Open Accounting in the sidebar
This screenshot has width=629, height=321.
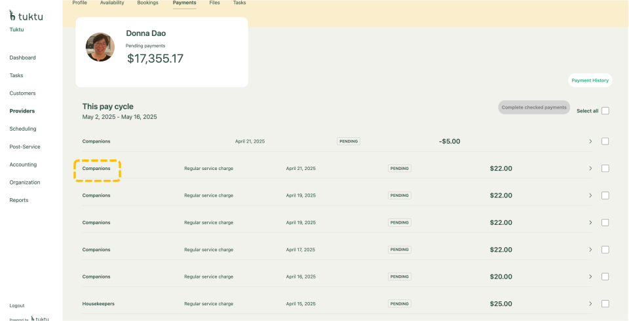(23, 165)
